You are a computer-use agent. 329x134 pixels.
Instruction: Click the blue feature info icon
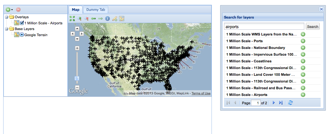[x=108, y=19]
